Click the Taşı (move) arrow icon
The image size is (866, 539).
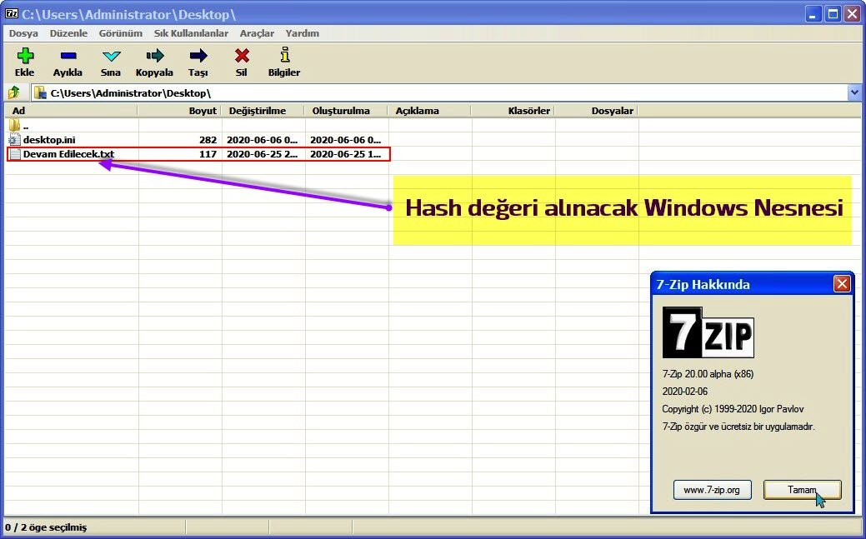pyautogui.click(x=198, y=55)
